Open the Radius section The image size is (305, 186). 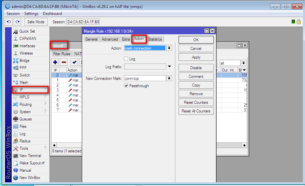[30, 141]
